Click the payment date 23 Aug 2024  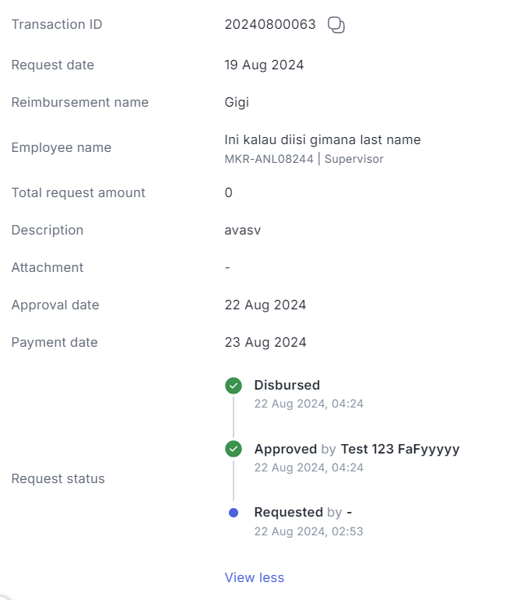pos(265,342)
